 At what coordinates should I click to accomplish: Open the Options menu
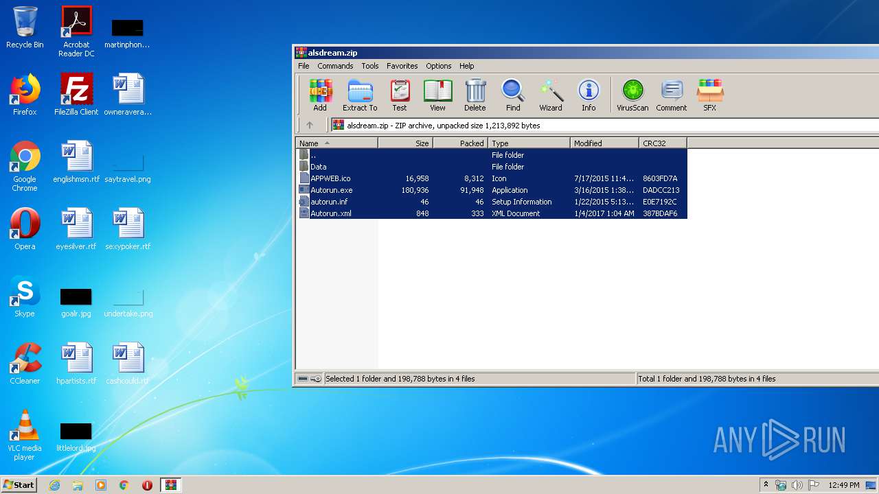point(439,66)
